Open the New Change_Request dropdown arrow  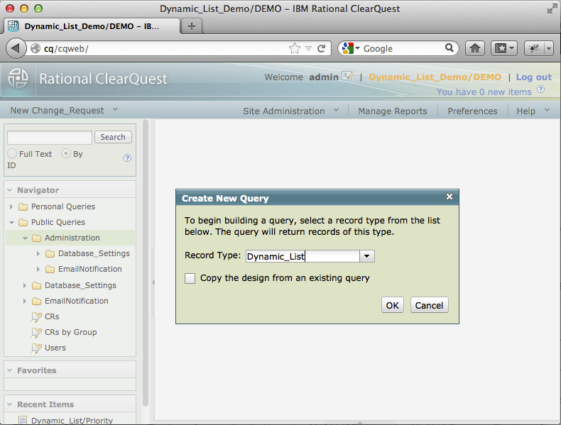[x=115, y=109]
